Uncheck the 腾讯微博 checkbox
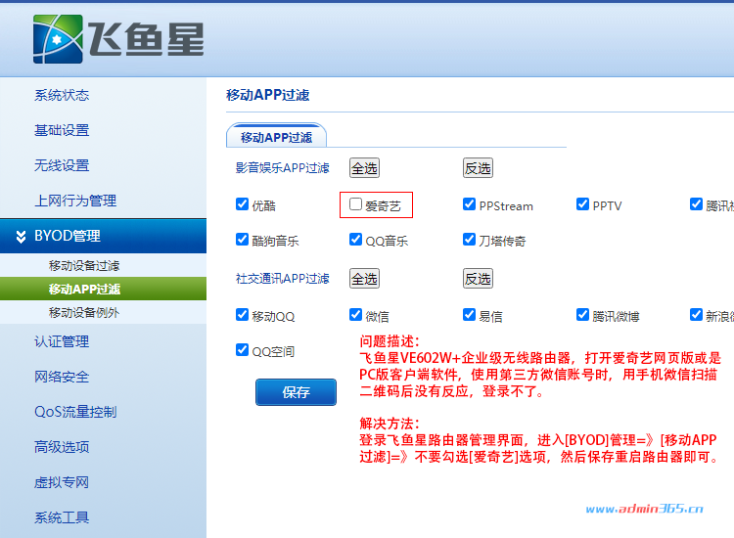 click(x=582, y=314)
